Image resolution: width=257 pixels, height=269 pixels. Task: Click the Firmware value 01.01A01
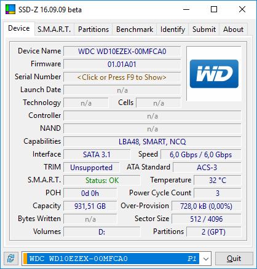tap(122, 64)
